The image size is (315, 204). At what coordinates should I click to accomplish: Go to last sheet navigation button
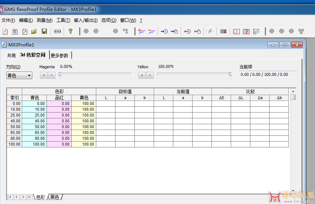[x=30, y=197]
